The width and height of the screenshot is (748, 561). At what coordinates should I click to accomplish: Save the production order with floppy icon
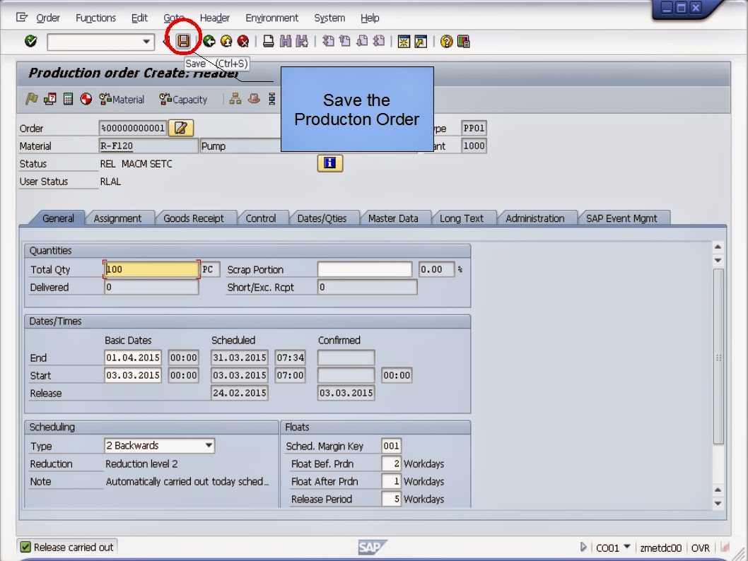coord(184,42)
